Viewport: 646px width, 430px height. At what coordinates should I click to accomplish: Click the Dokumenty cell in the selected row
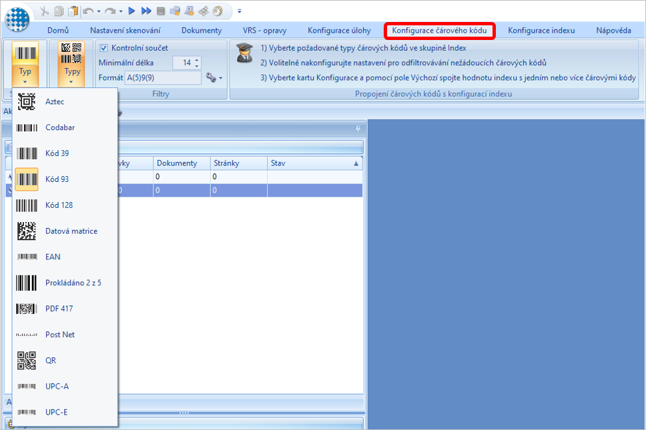pos(182,190)
